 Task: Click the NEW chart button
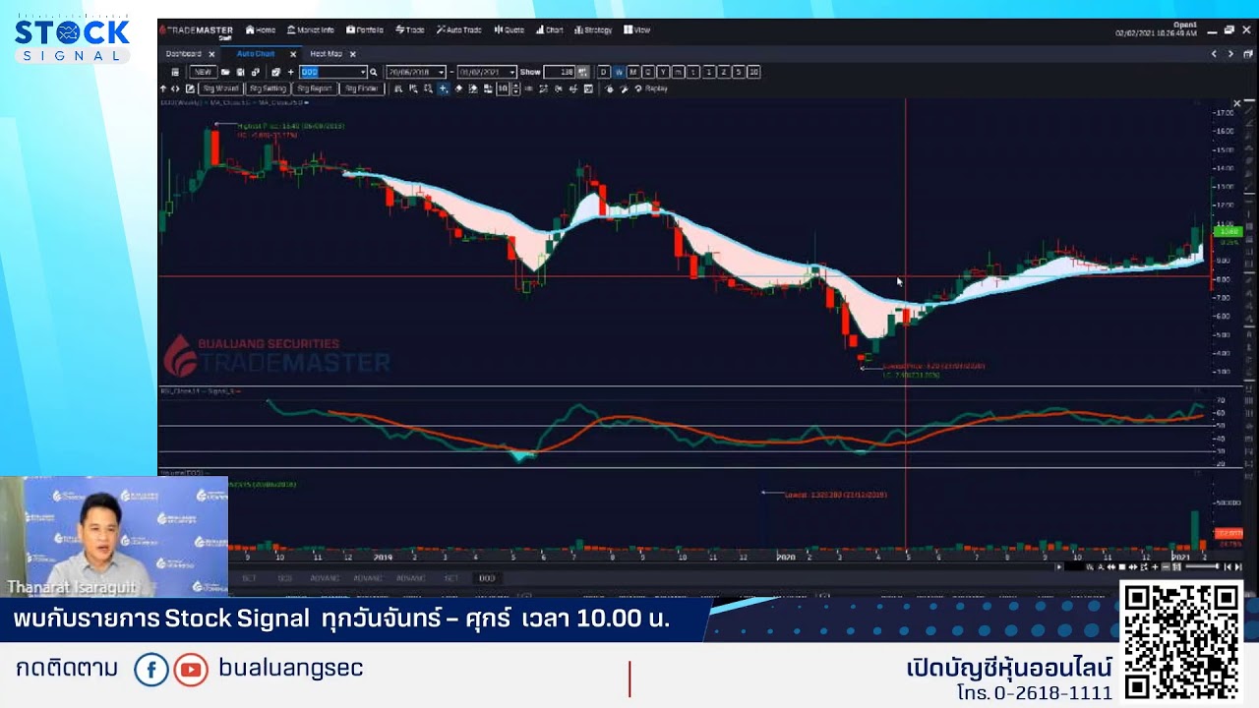pyautogui.click(x=203, y=72)
